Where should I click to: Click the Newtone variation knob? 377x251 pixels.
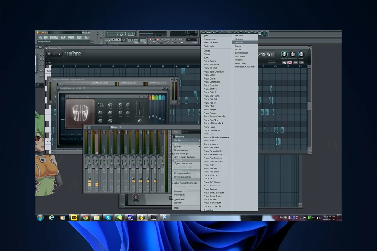293,54
